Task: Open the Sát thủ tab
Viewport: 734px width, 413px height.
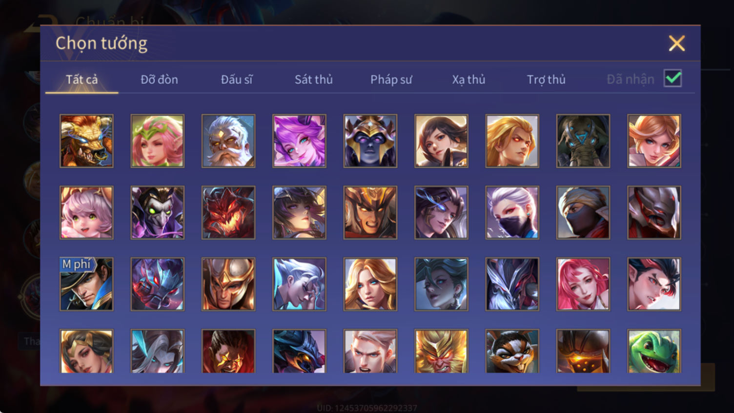Action: [313, 79]
